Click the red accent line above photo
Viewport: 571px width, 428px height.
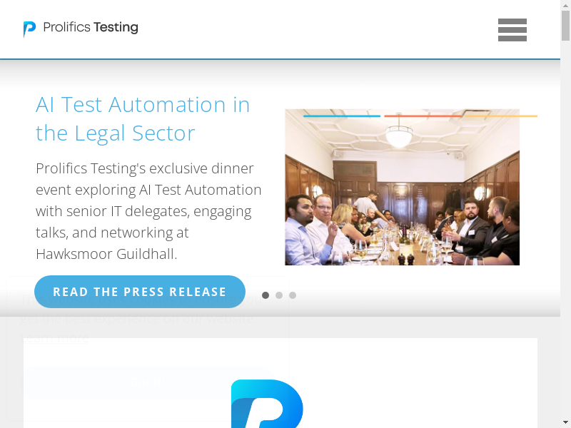pos(423,116)
